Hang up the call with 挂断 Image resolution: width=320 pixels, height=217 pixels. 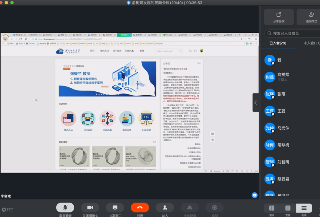click(140, 208)
